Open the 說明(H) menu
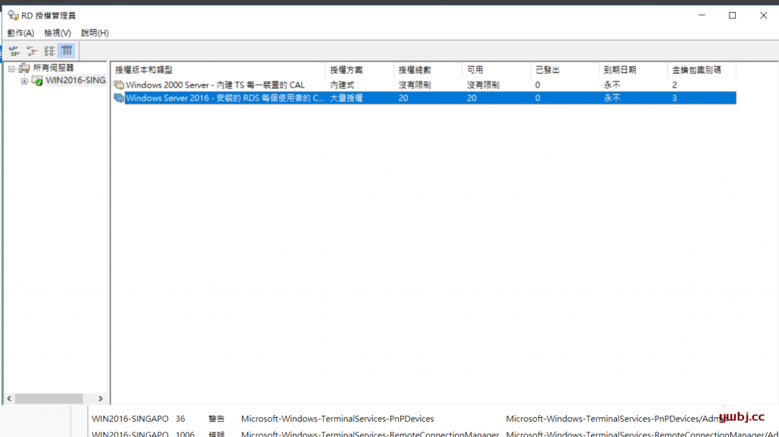The height and width of the screenshot is (437, 779). [95, 33]
